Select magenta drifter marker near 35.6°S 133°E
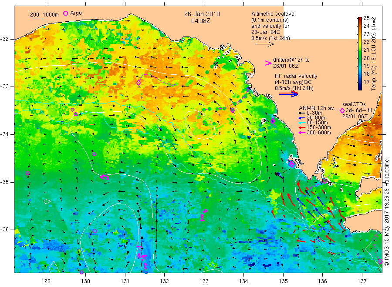Screen dimensions: 392x287 (203, 215)
